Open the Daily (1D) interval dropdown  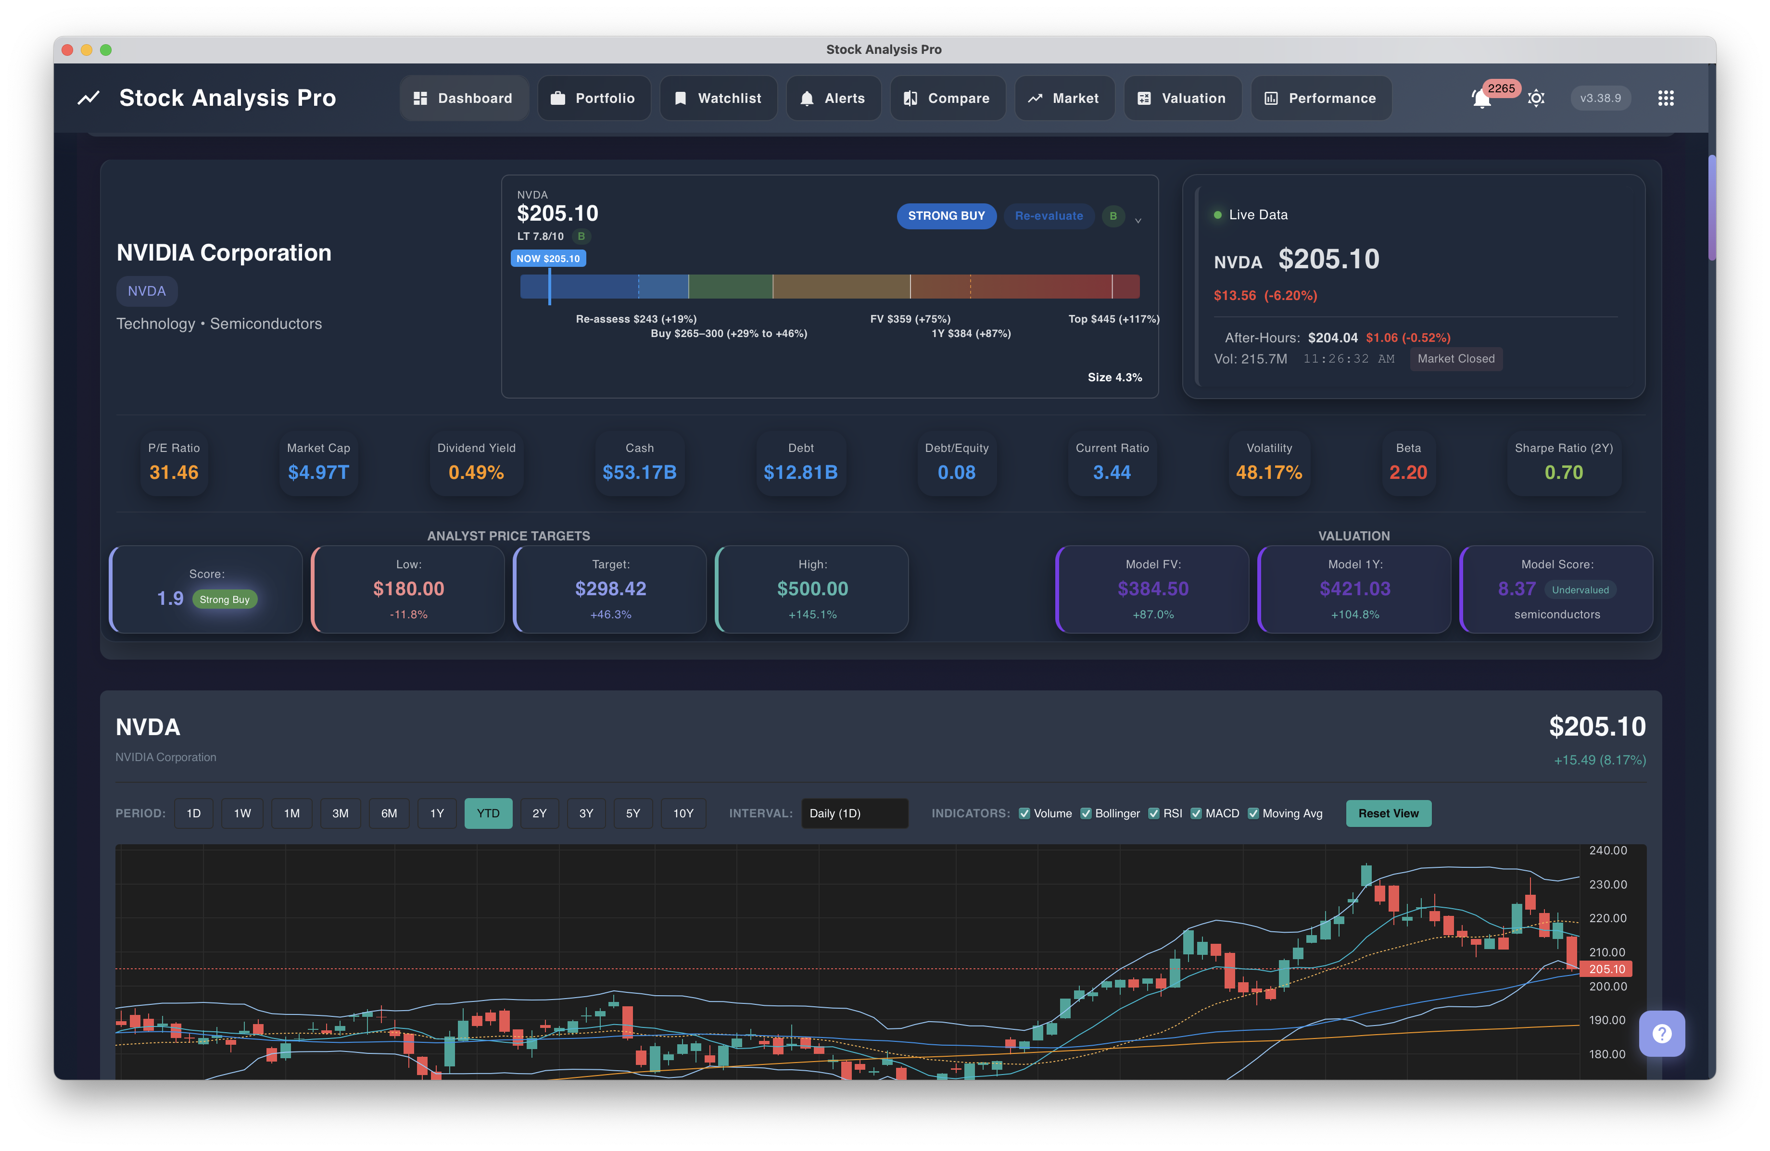[855, 813]
